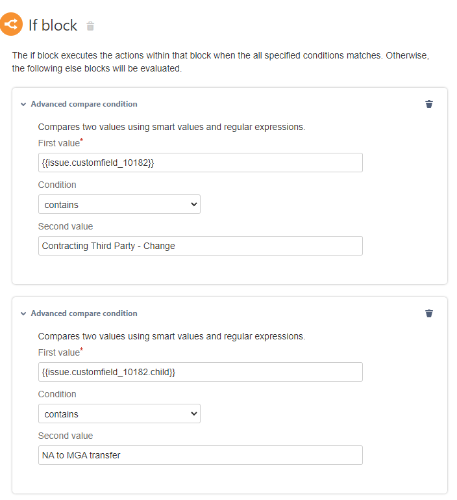457x500 pixels.
Task: Click the field containing {{issue.customfield_10182}}
Action: [x=200, y=163]
